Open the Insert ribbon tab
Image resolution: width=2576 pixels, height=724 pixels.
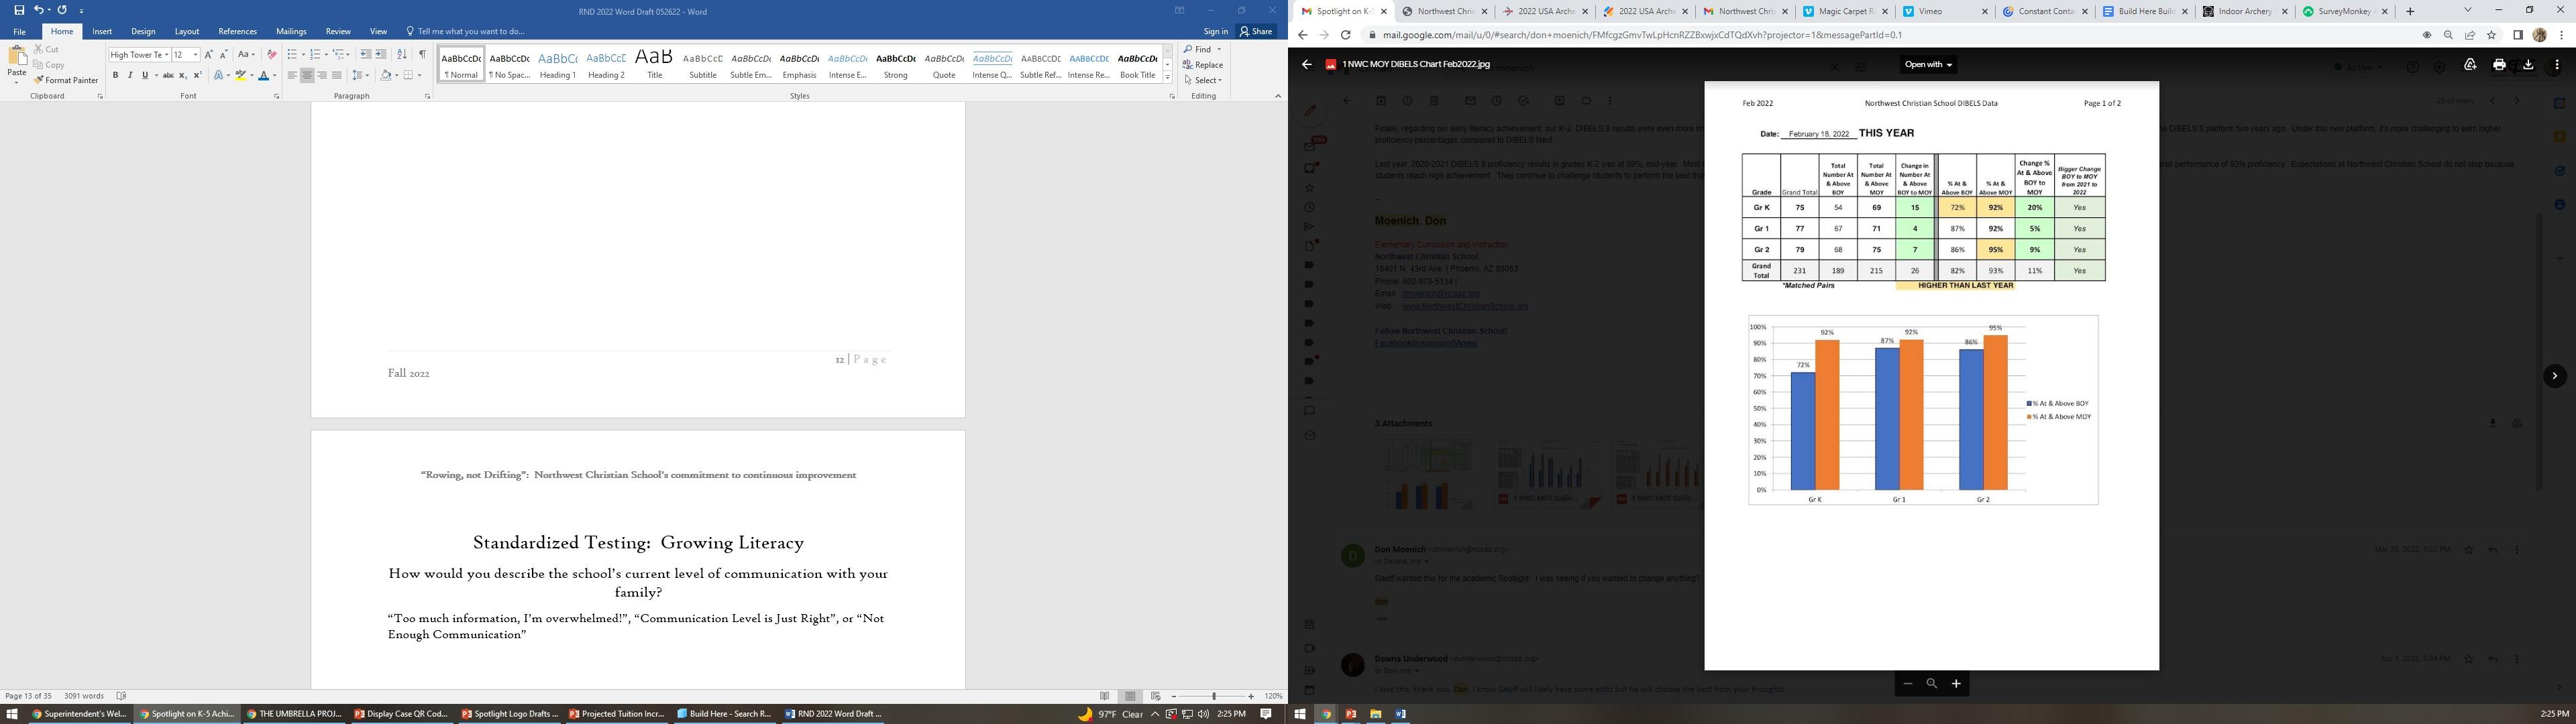[x=102, y=31]
